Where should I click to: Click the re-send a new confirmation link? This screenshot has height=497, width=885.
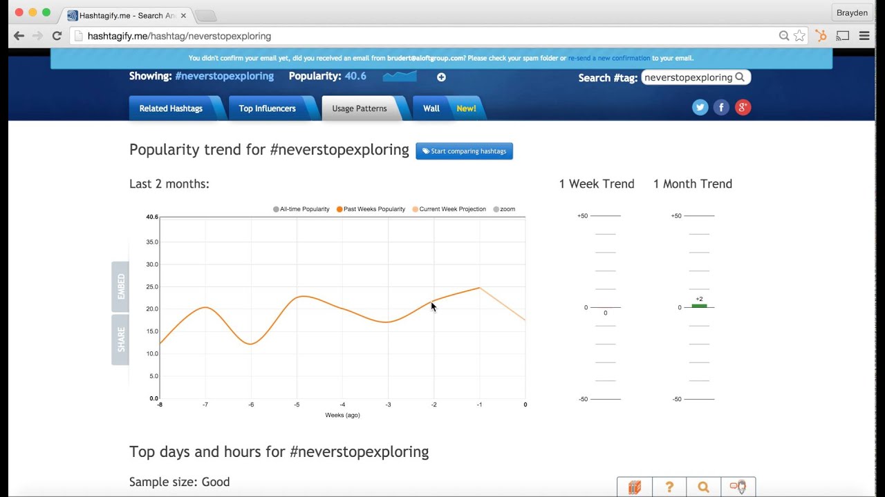coord(609,59)
